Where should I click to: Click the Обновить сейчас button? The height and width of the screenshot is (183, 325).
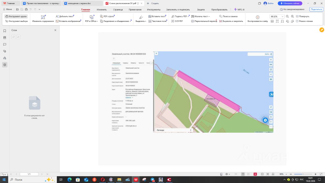click(x=290, y=3)
